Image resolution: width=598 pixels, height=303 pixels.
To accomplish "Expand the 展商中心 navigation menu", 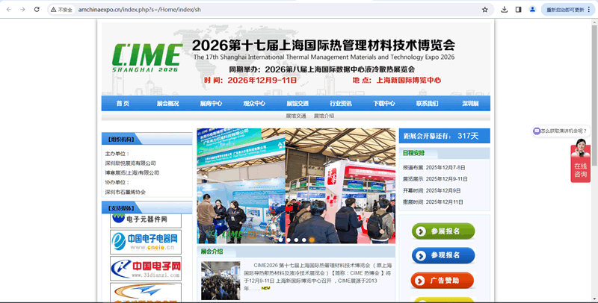I will coord(211,104).
